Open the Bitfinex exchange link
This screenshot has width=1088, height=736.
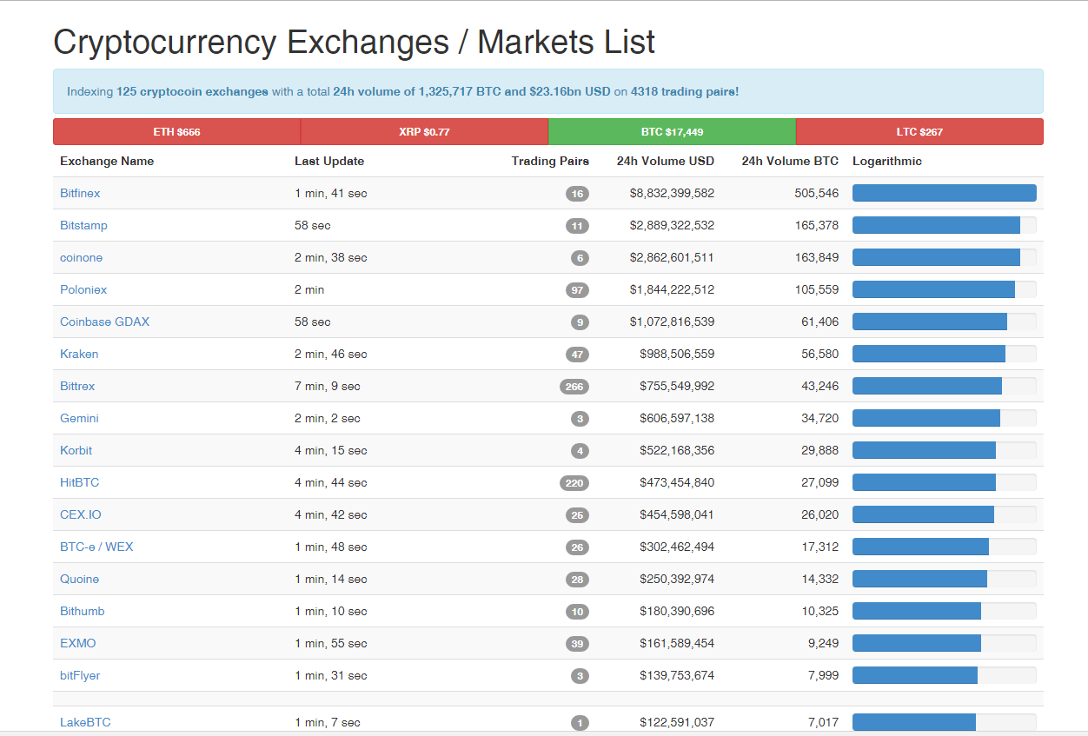click(x=80, y=193)
